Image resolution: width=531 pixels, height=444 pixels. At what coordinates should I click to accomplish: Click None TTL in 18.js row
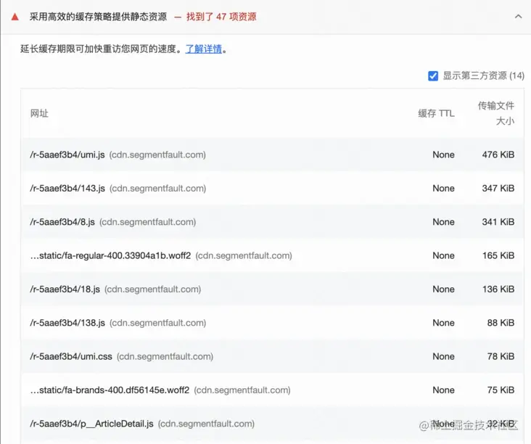pos(443,289)
